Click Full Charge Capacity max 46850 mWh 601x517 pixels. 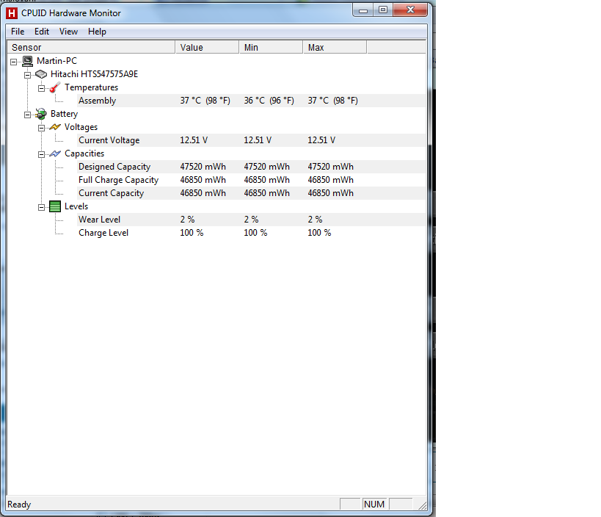(330, 180)
